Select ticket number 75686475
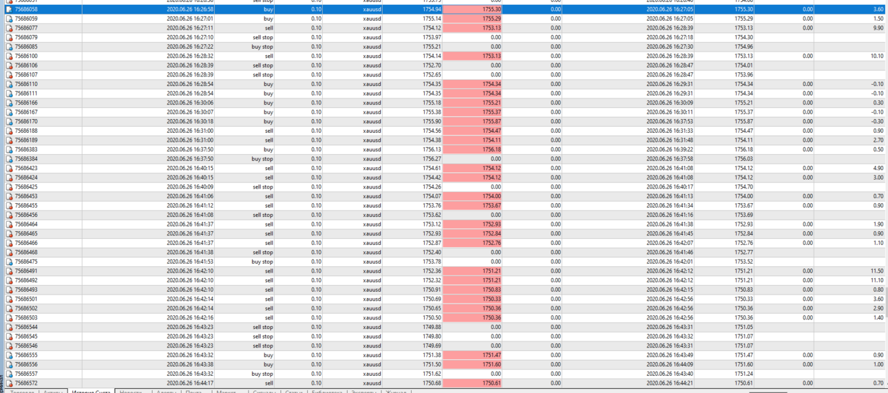This screenshot has width=888, height=393. (x=26, y=262)
